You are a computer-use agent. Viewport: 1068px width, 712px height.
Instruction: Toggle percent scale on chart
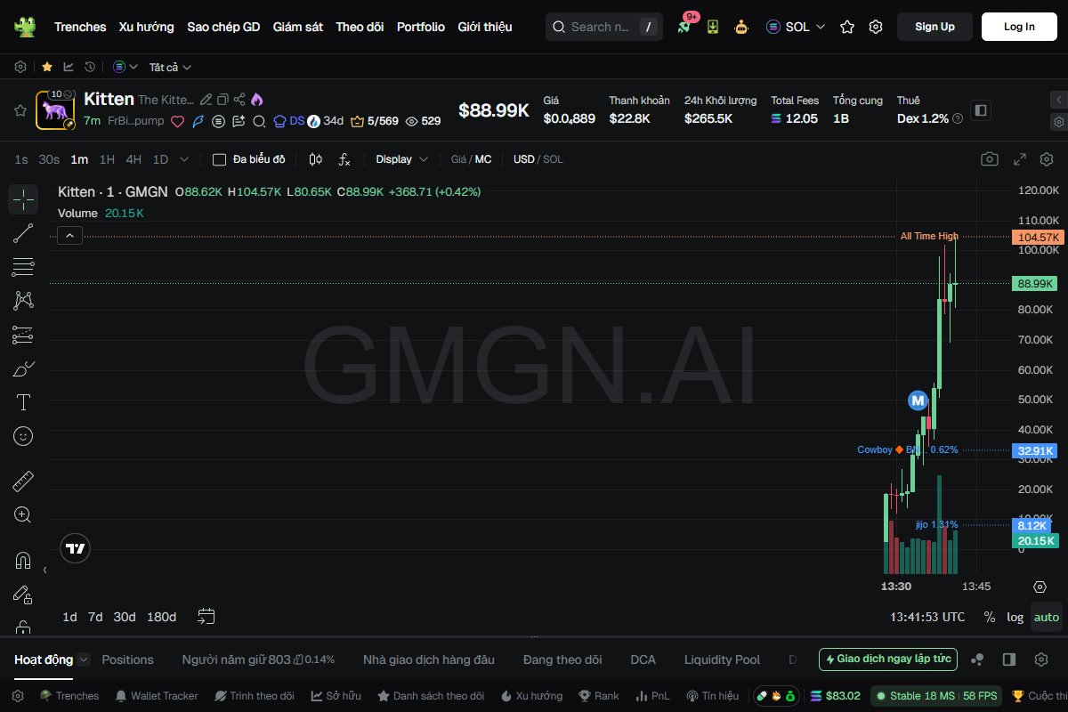(x=990, y=617)
